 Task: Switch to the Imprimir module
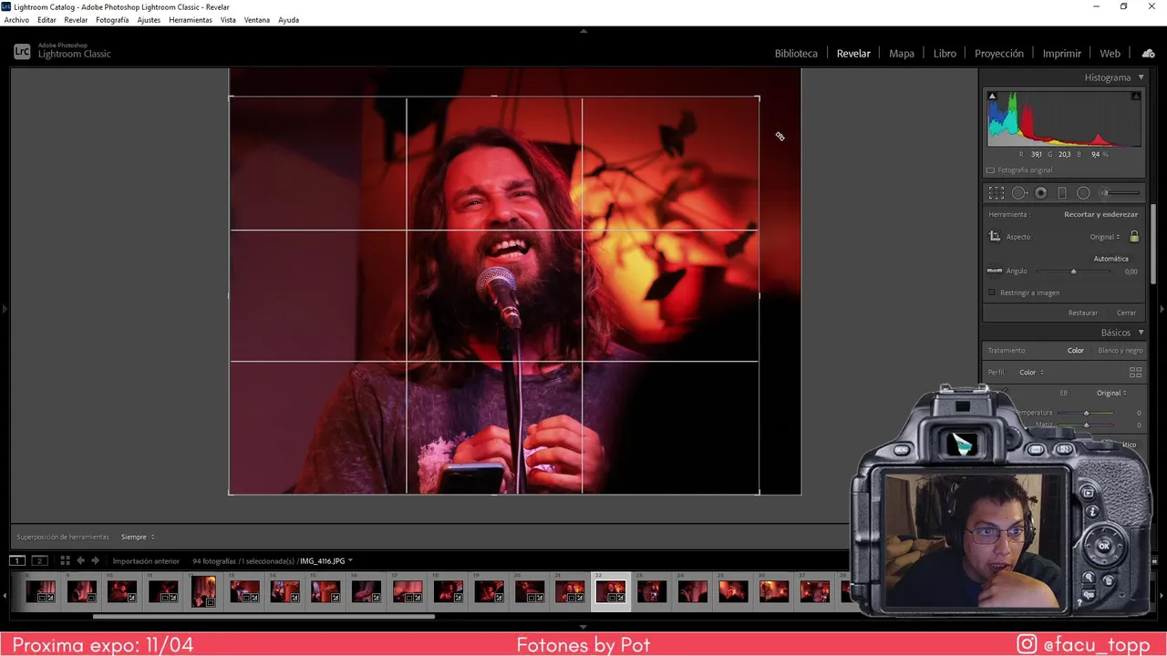[x=1062, y=54]
